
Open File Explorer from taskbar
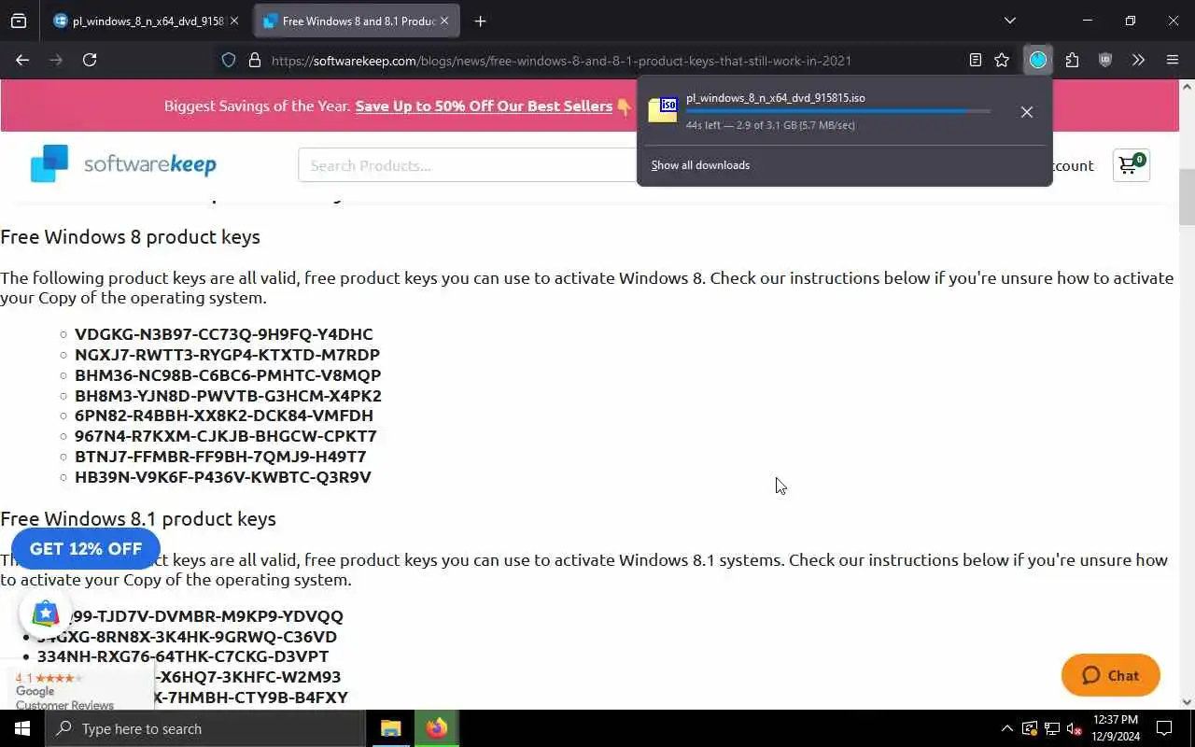(391, 728)
